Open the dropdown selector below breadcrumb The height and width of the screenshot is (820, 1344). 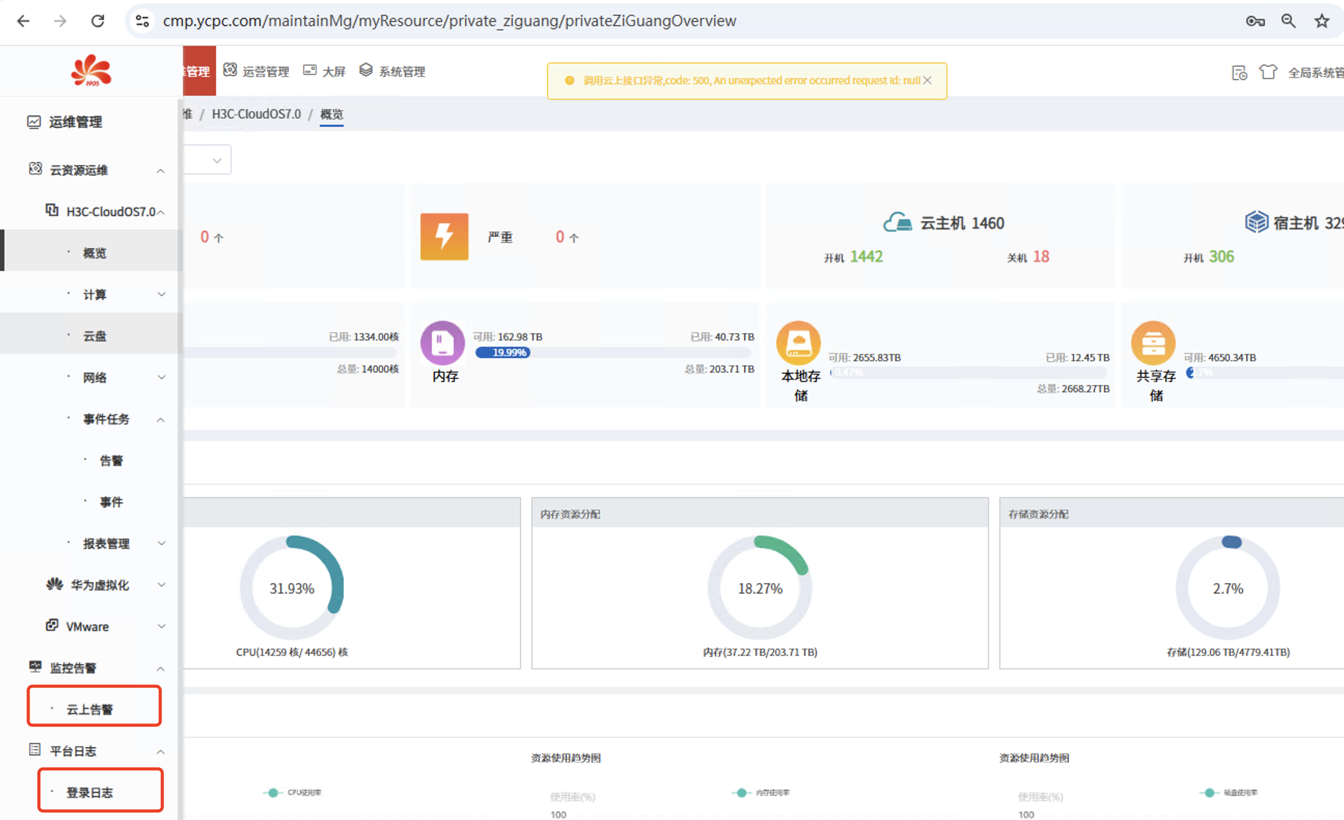point(207,160)
